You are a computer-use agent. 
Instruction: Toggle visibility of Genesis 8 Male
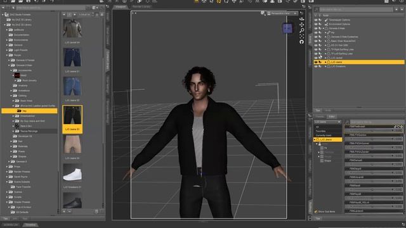coord(316,28)
